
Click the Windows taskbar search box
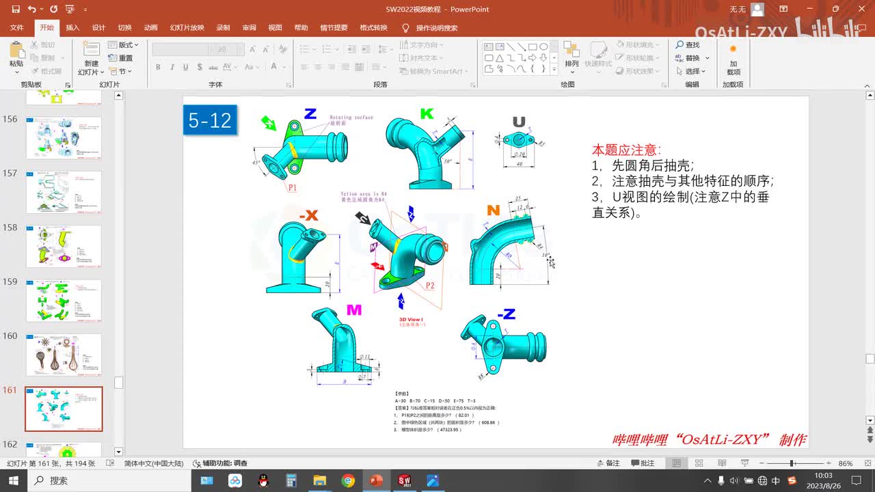tap(108, 480)
